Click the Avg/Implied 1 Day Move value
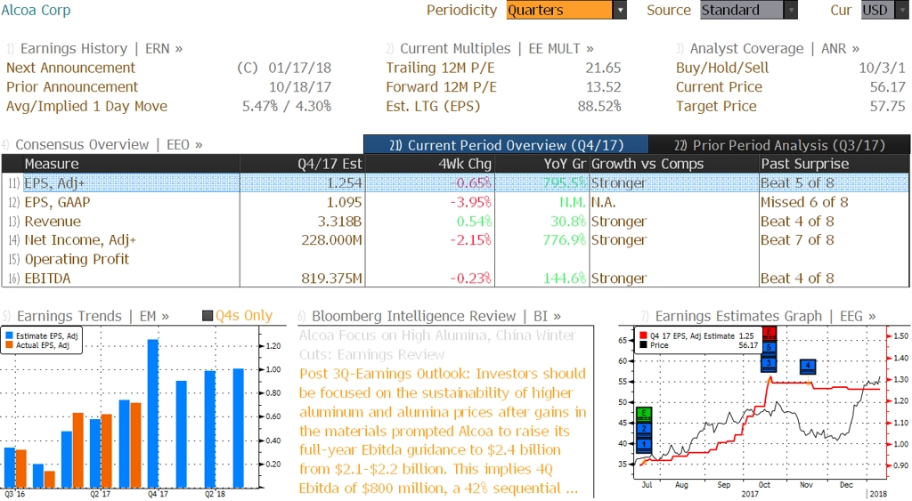 point(287,107)
